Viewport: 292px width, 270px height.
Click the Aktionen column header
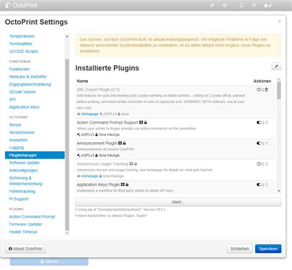[262, 81]
